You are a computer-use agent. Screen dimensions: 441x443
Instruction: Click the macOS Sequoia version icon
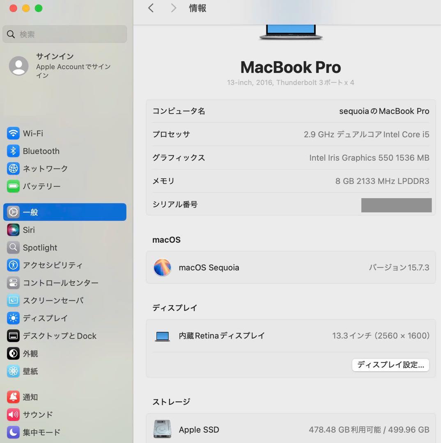click(x=163, y=267)
